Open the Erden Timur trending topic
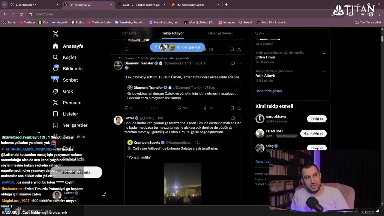 coord(265,57)
